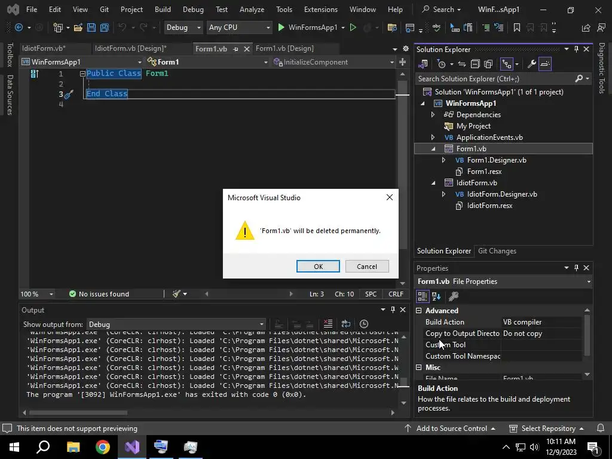Toggle Preview Selected Items in Solution Explorer
Viewport: 612px width, 459px height.
pyautogui.click(x=545, y=64)
